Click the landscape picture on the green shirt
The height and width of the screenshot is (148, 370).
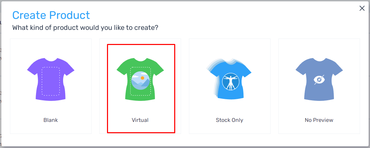pos(140,80)
